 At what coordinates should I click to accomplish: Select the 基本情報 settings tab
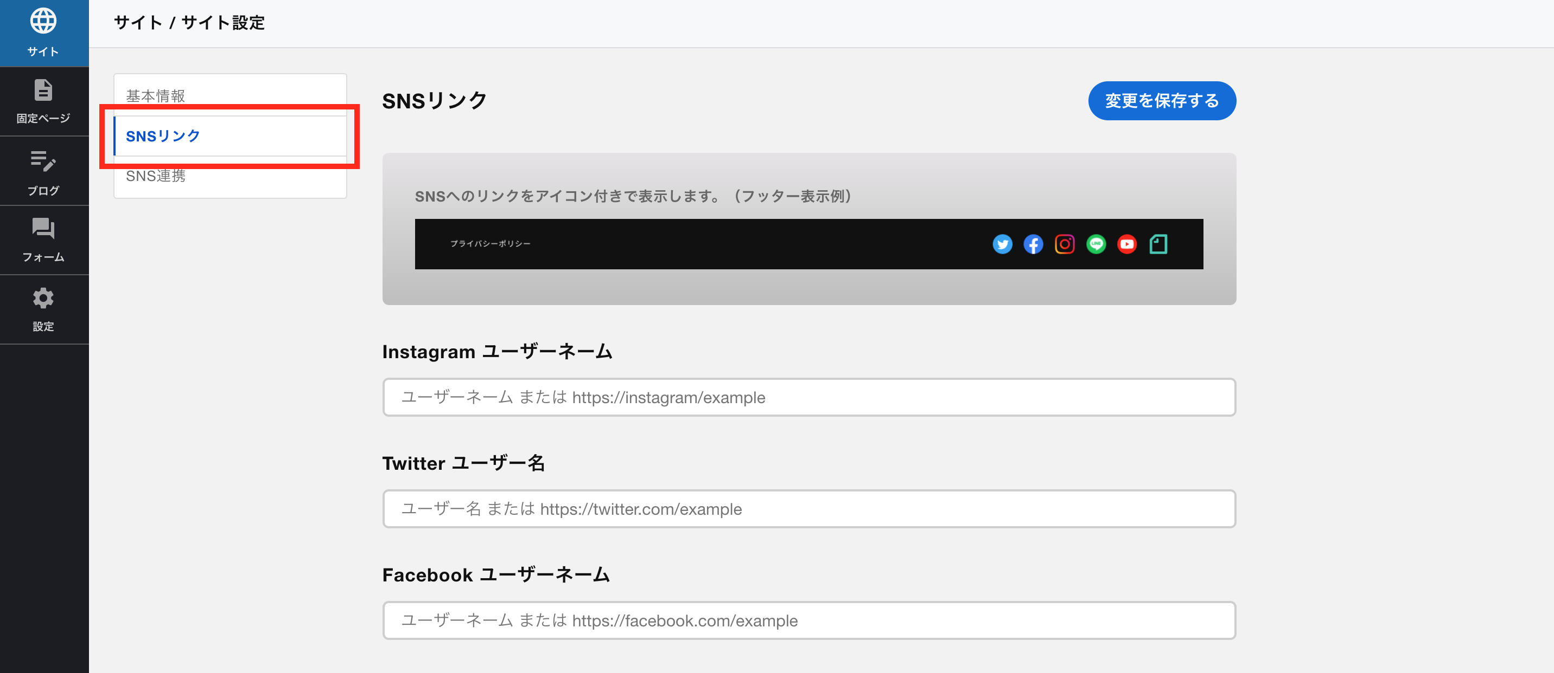(x=230, y=95)
